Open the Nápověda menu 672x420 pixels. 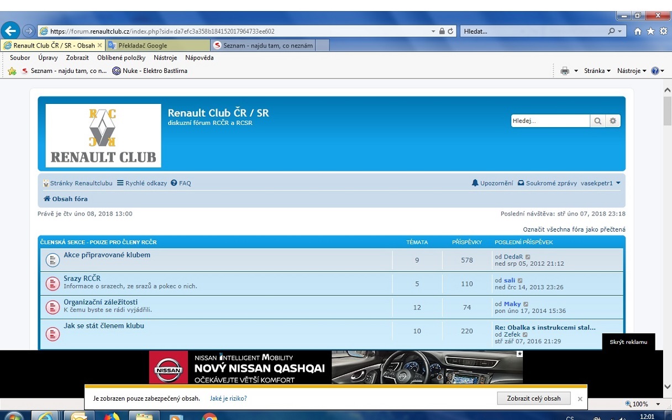(x=200, y=57)
